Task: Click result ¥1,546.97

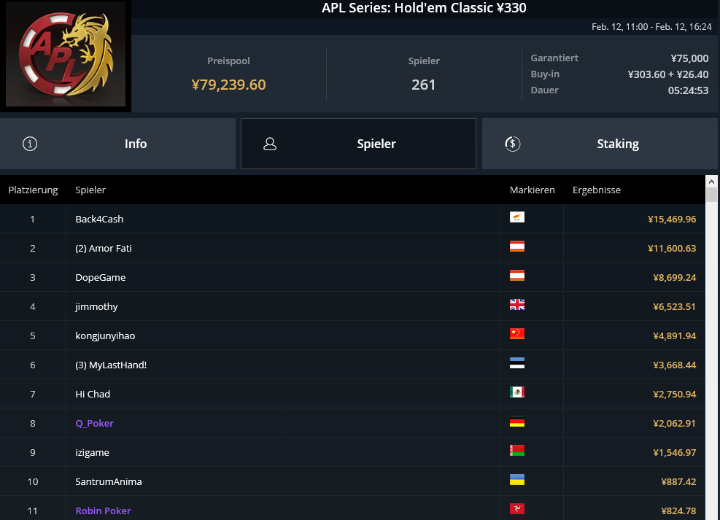Action: [675, 452]
